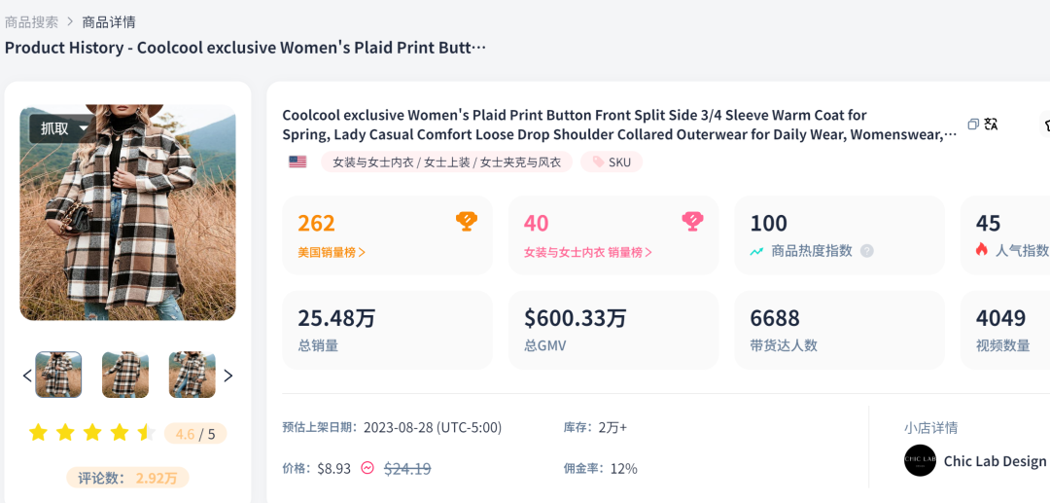Show previous thumbnails with the left arrow
This screenshot has height=503, width=1050.
coord(27,376)
